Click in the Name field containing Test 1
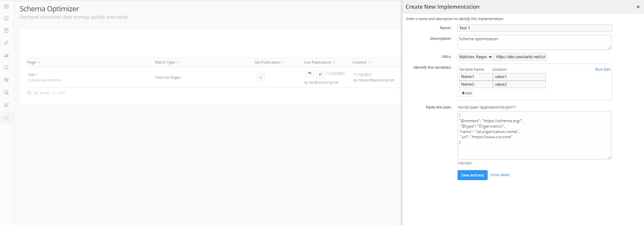This screenshot has width=644, height=225. pyautogui.click(x=535, y=28)
